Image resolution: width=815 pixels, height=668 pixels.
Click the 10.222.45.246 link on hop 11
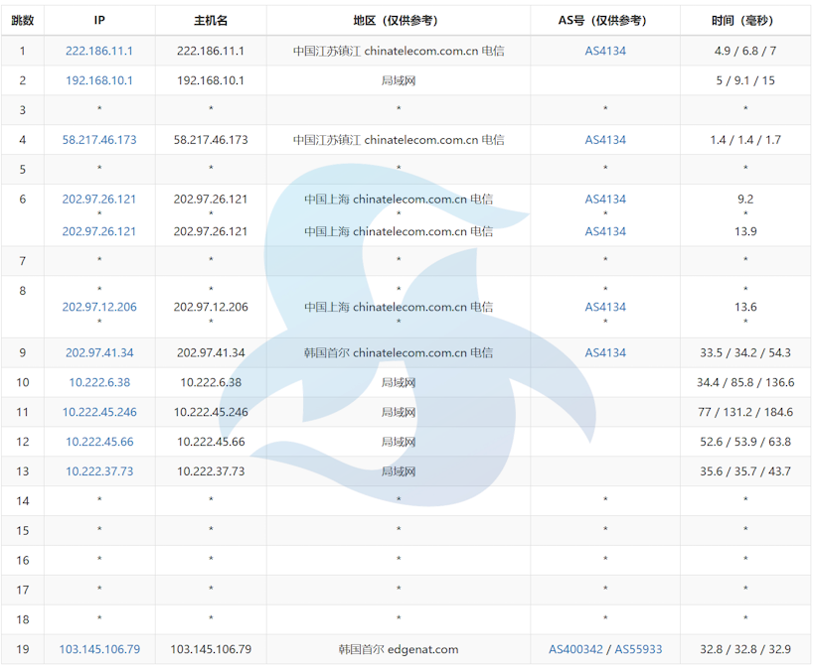point(99,412)
